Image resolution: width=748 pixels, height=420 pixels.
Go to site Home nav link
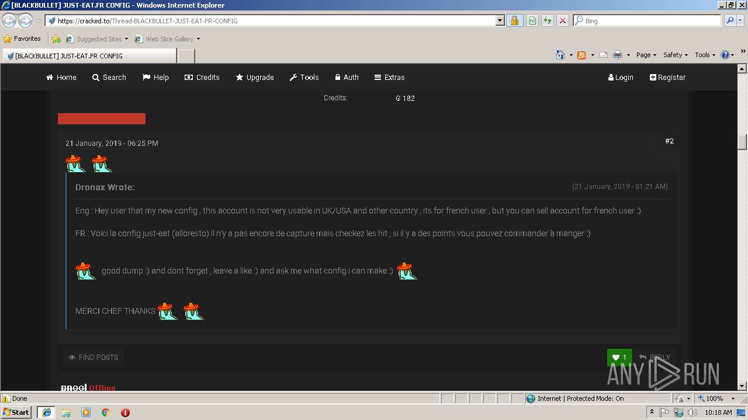(x=61, y=77)
